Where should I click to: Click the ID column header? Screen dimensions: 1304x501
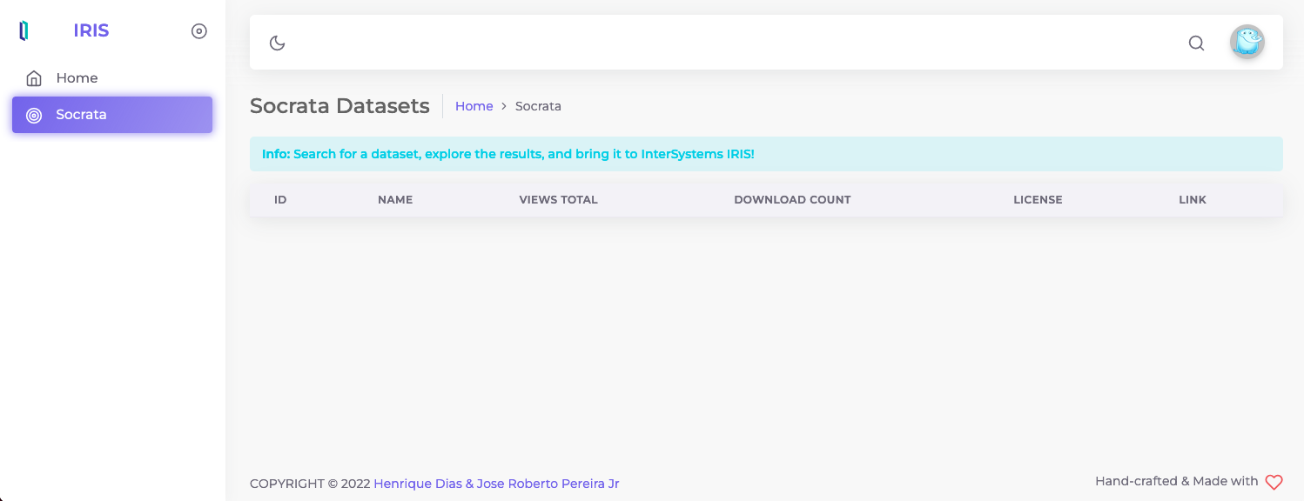point(280,199)
